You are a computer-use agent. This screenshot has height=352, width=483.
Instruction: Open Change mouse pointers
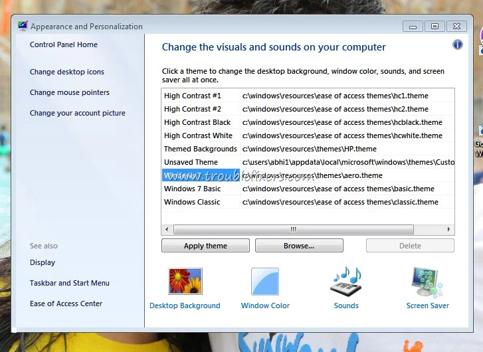70,92
